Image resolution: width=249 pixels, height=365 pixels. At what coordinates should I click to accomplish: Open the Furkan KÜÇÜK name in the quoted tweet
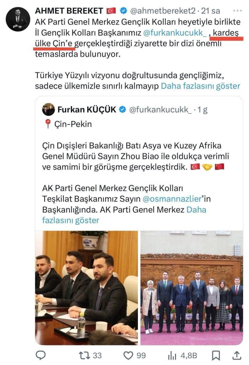87,109
